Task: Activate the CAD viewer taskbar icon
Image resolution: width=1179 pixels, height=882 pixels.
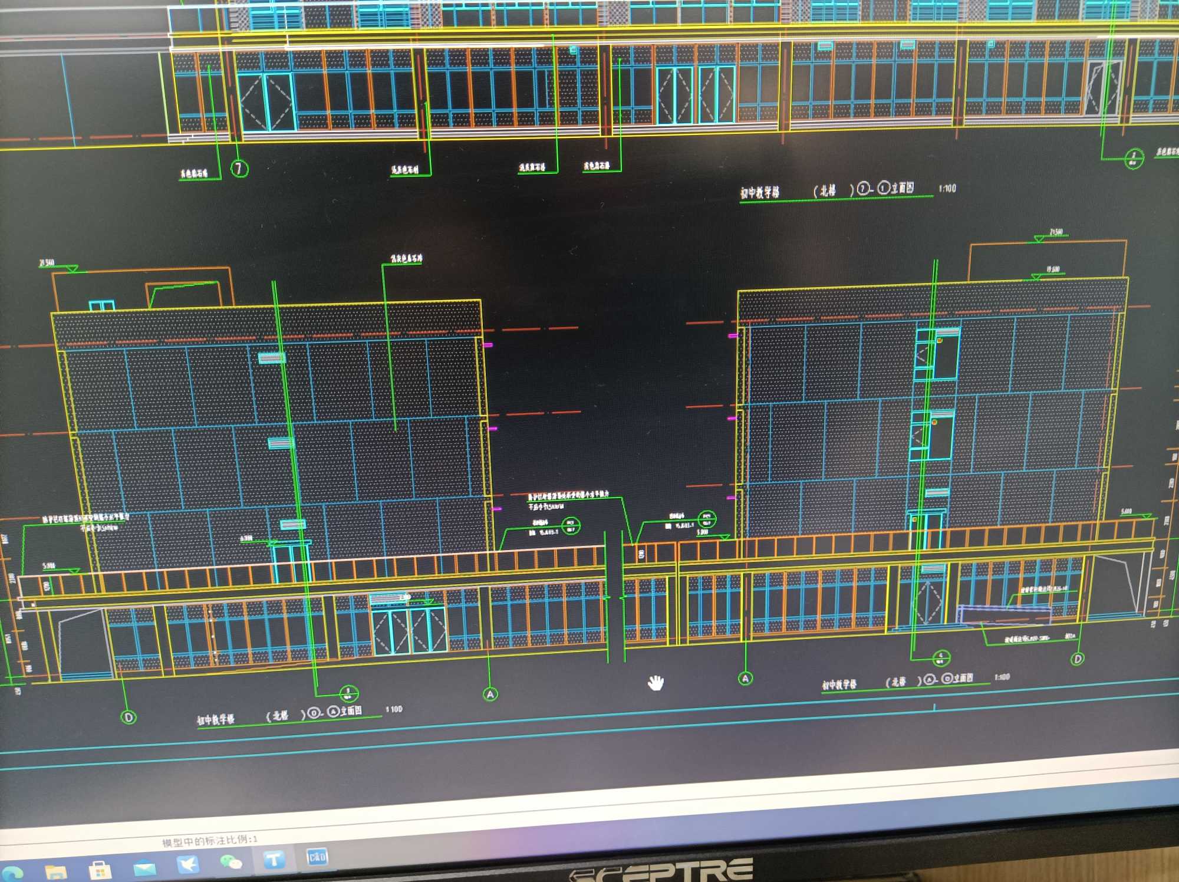Action: pyautogui.click(x=317, y=857)
